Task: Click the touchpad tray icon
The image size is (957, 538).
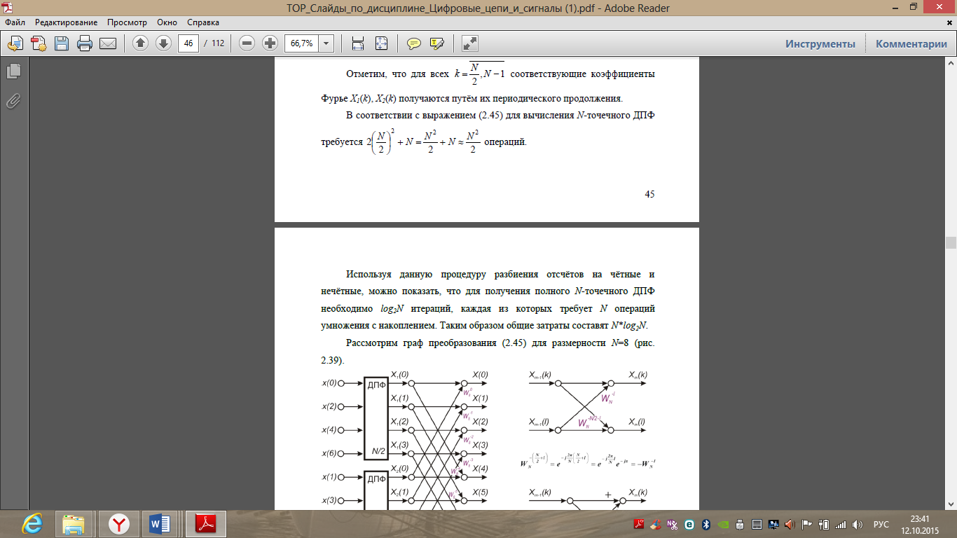Action: [757, 524]
